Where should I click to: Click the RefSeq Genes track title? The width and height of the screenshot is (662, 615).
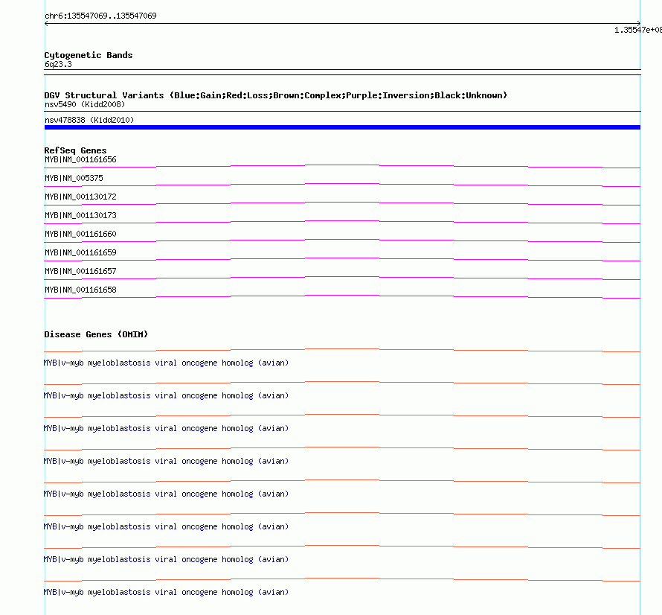(75, 150)
